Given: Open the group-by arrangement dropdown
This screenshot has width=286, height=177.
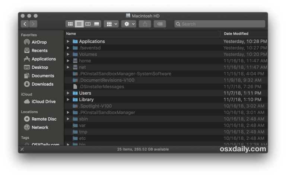Looking at the screenshot, I should coord(111,24).
